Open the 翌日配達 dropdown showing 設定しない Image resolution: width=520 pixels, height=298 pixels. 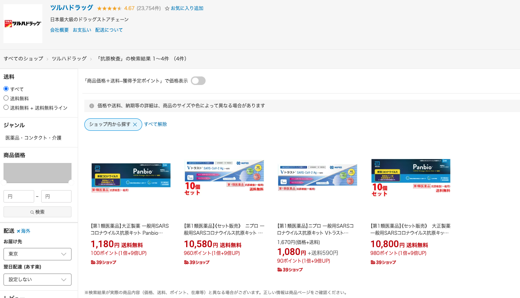(37, 279)
